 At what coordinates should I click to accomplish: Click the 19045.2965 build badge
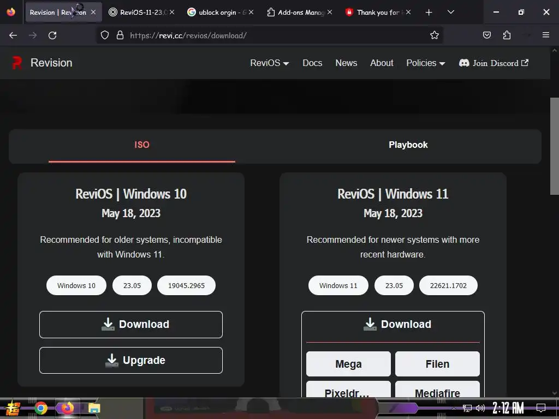click(187, 285)
